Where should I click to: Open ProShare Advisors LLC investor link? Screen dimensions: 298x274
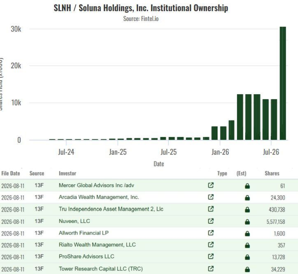pyautogui.click(x=86, y=256)
